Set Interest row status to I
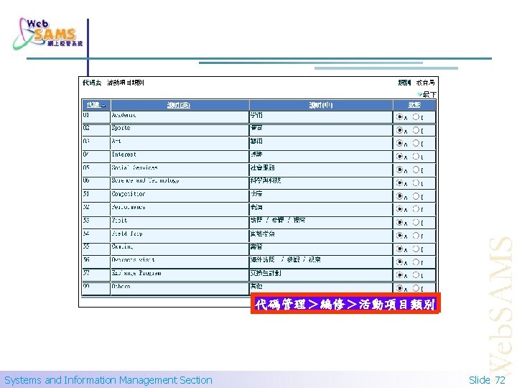Image resolution: width=517 pixels, height=388 pixels. point(416,156)
